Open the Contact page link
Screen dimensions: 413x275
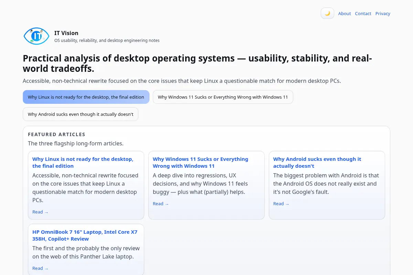point(363,14)
